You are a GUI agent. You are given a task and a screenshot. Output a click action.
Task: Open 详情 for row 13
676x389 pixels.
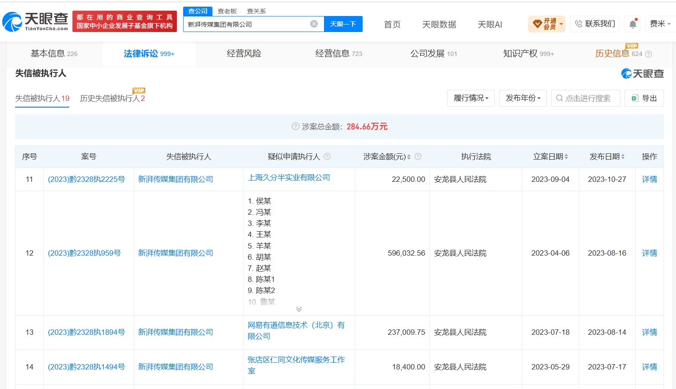tap(649, 332)
